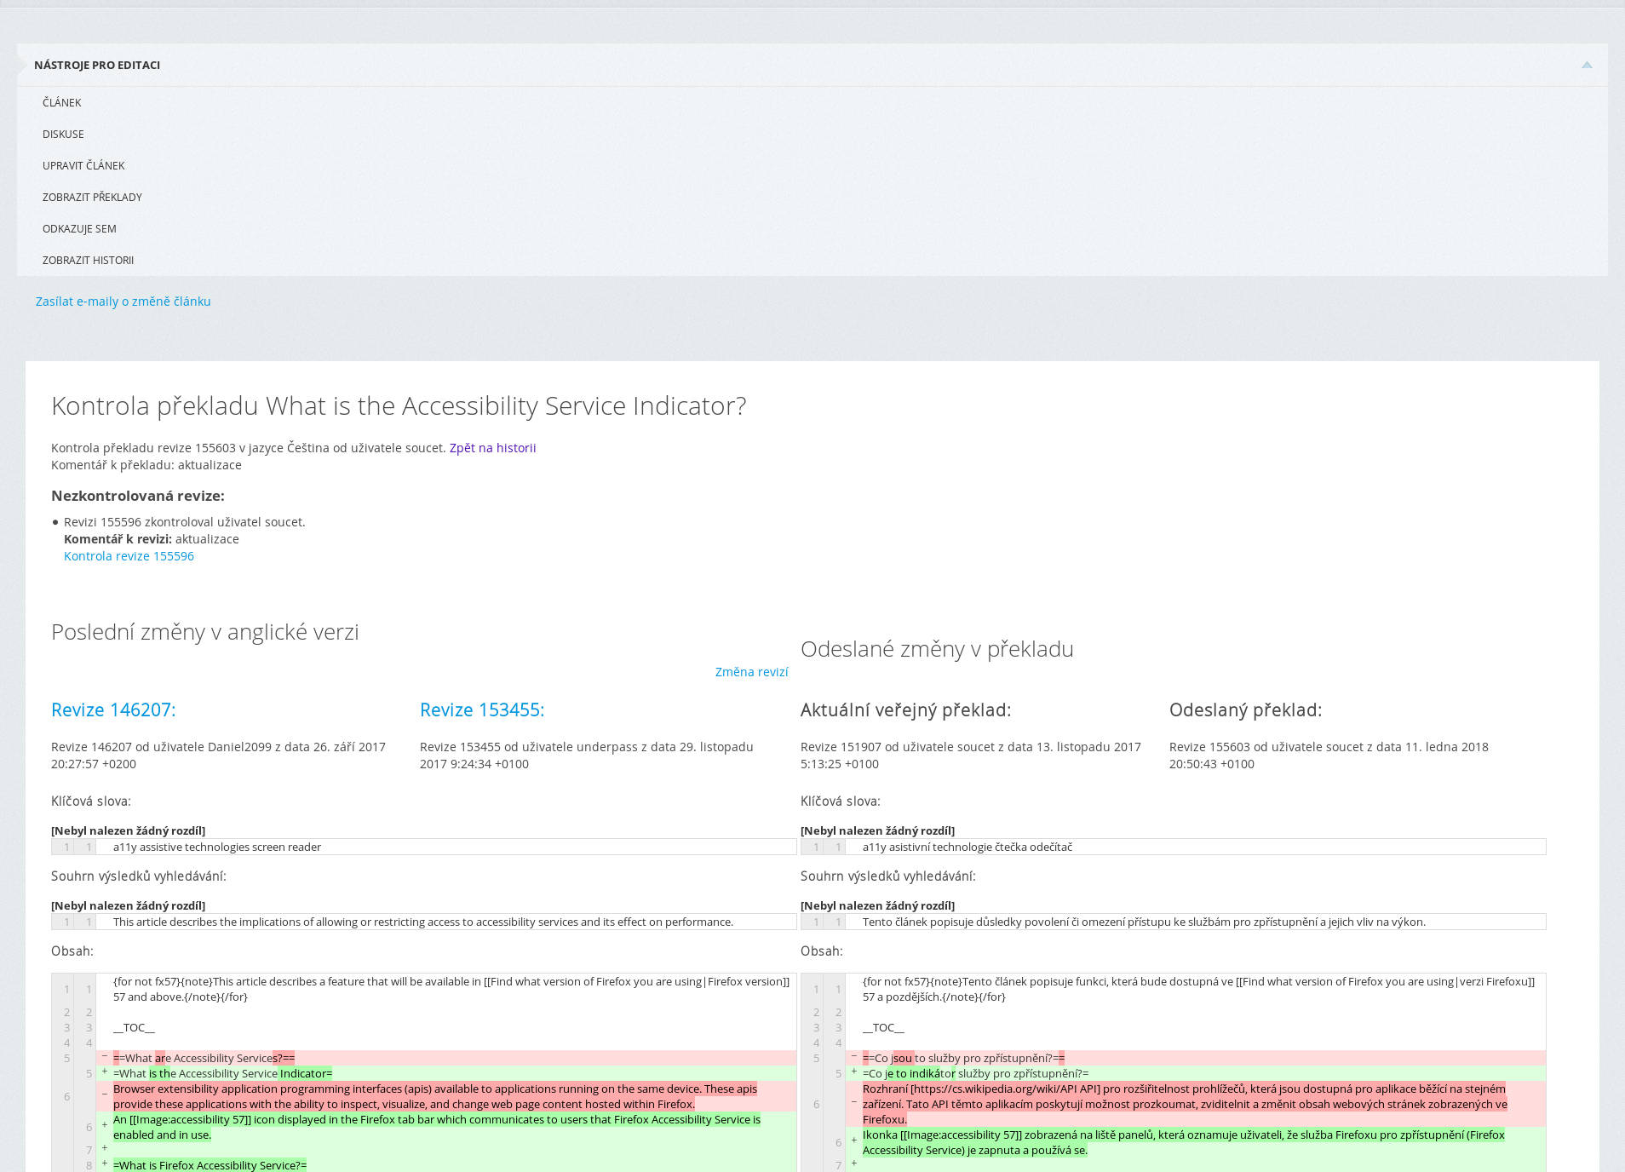Open Zobrazit překlady menu entry
1625x1172 pixels.
click(92, 198)
